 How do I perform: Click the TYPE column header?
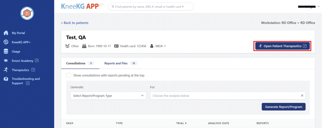pos(119,123)
